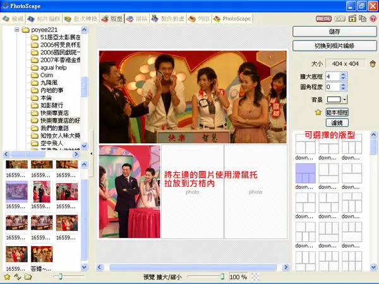
Task: Click the refresh arrows icon in status bar
Action: pyautogui.click(x=18, y=277)
